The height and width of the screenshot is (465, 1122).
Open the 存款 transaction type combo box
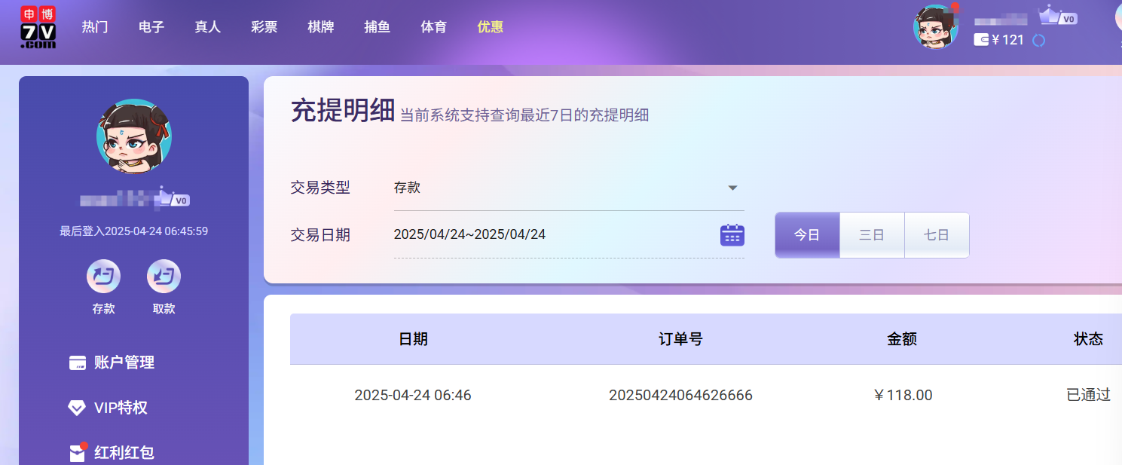pyautogui.click(x=558, y=188)
